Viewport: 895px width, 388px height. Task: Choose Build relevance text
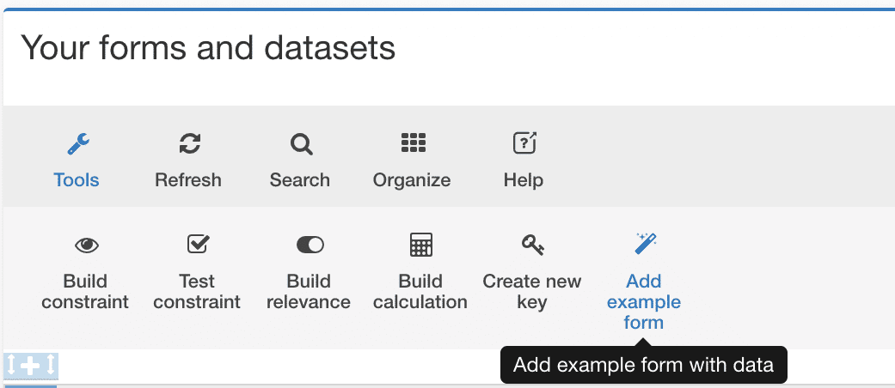click(309, 291)
